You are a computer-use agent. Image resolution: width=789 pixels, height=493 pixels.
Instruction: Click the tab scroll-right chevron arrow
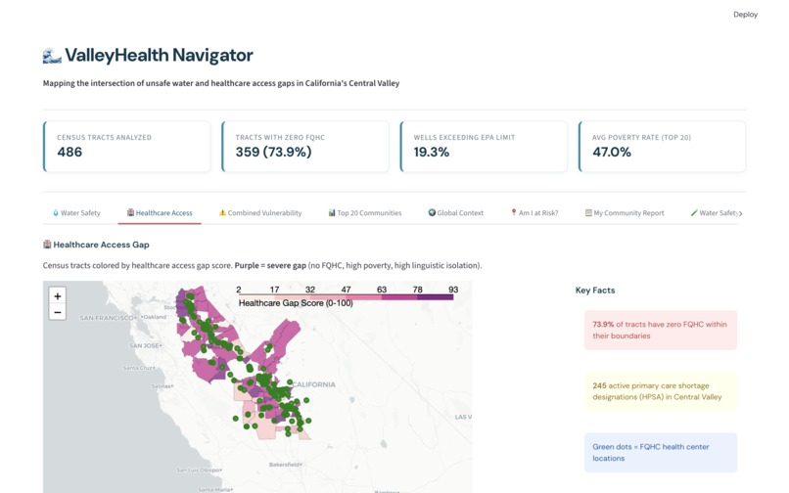[x=741, y=213]
